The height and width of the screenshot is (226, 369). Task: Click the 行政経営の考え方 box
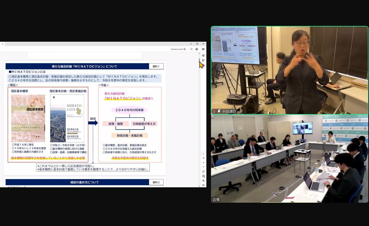144,124
